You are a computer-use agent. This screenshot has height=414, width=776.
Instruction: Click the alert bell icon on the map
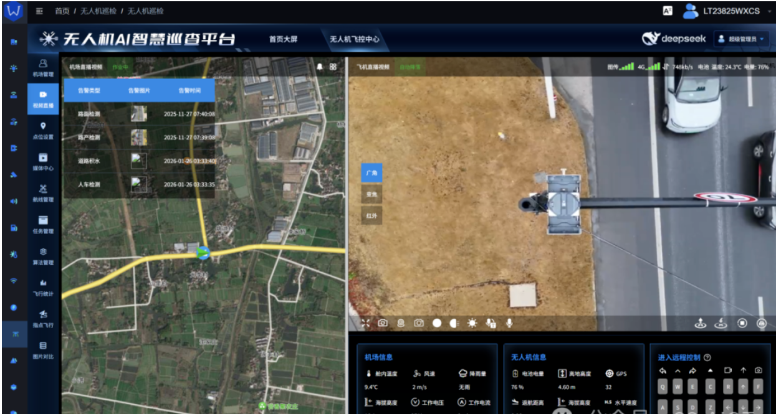[x=320, y=67]
